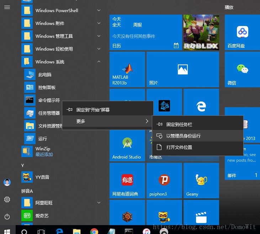Image resolution: width=260 pixels, height=234 pixels.
Task: Collapse the Windows 系统 folder
Action: pos(99,62)
